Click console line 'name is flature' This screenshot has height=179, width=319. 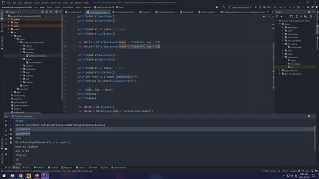pyautogui.click(x=26, y=147)
